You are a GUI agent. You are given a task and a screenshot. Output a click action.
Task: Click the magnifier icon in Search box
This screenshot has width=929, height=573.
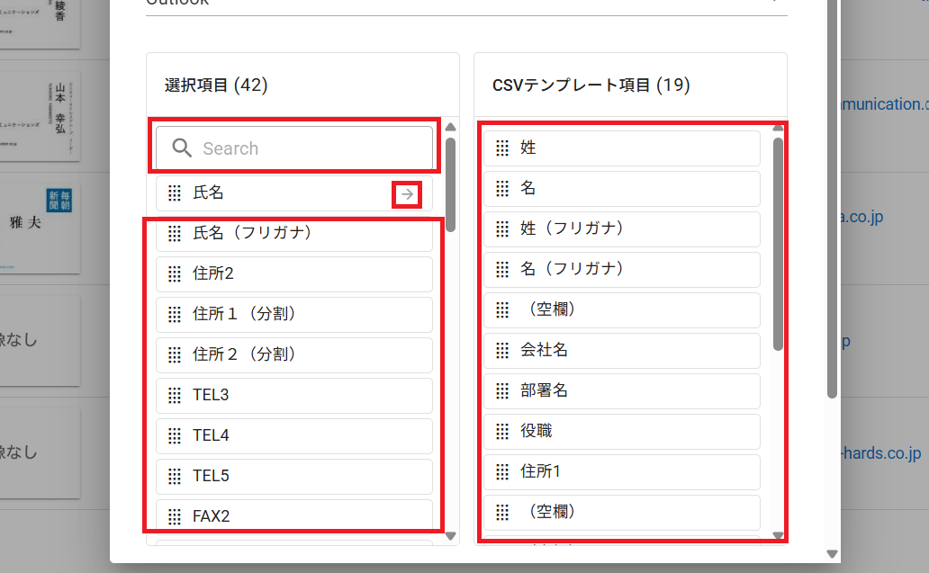pos(182,148)
